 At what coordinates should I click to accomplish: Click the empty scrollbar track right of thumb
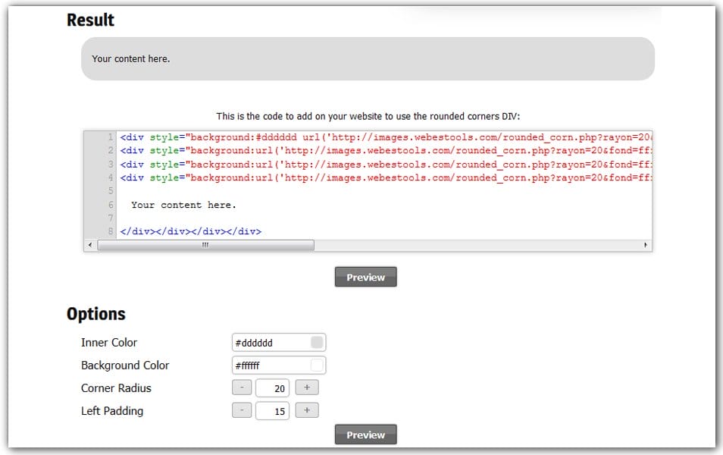pos(477,245)
